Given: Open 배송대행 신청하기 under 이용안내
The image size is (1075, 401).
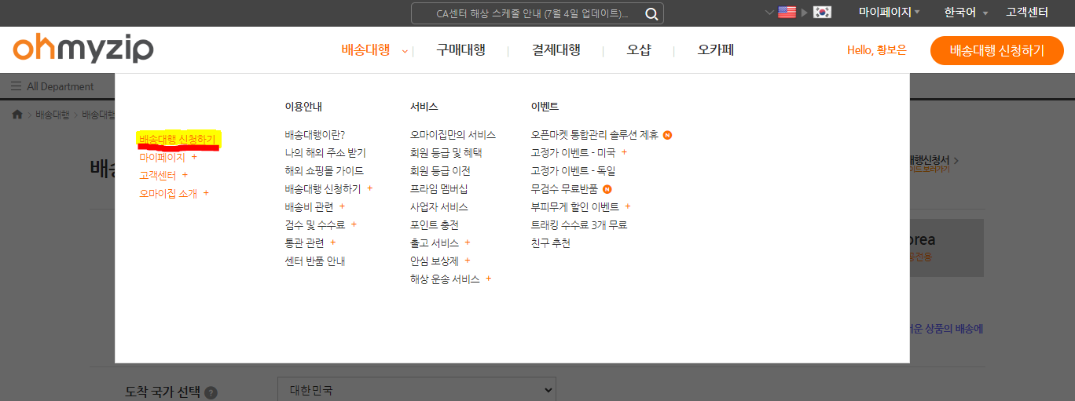Looking at the screenshot, I should click(x=323, y=189).
